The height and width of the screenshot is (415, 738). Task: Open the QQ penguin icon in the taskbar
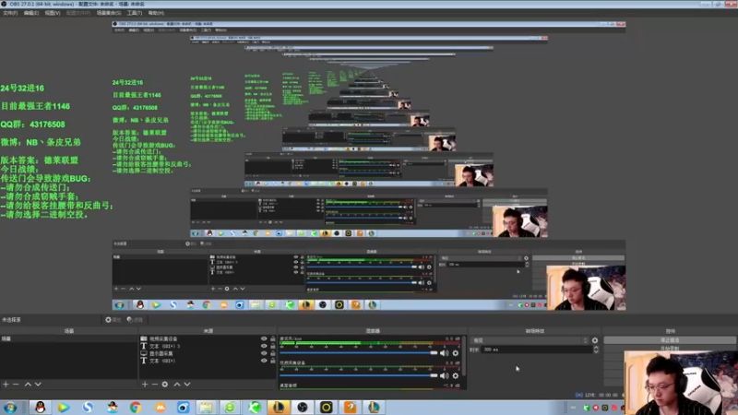coord(40,407)
